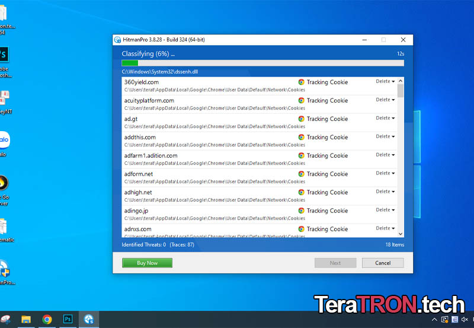
Task: Open Delete dropdown for addthis.com
Action: pos(385,136)
